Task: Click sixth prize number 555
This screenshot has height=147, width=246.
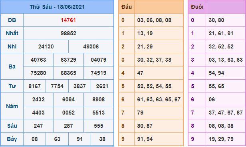Action: (x=99, y=126)
